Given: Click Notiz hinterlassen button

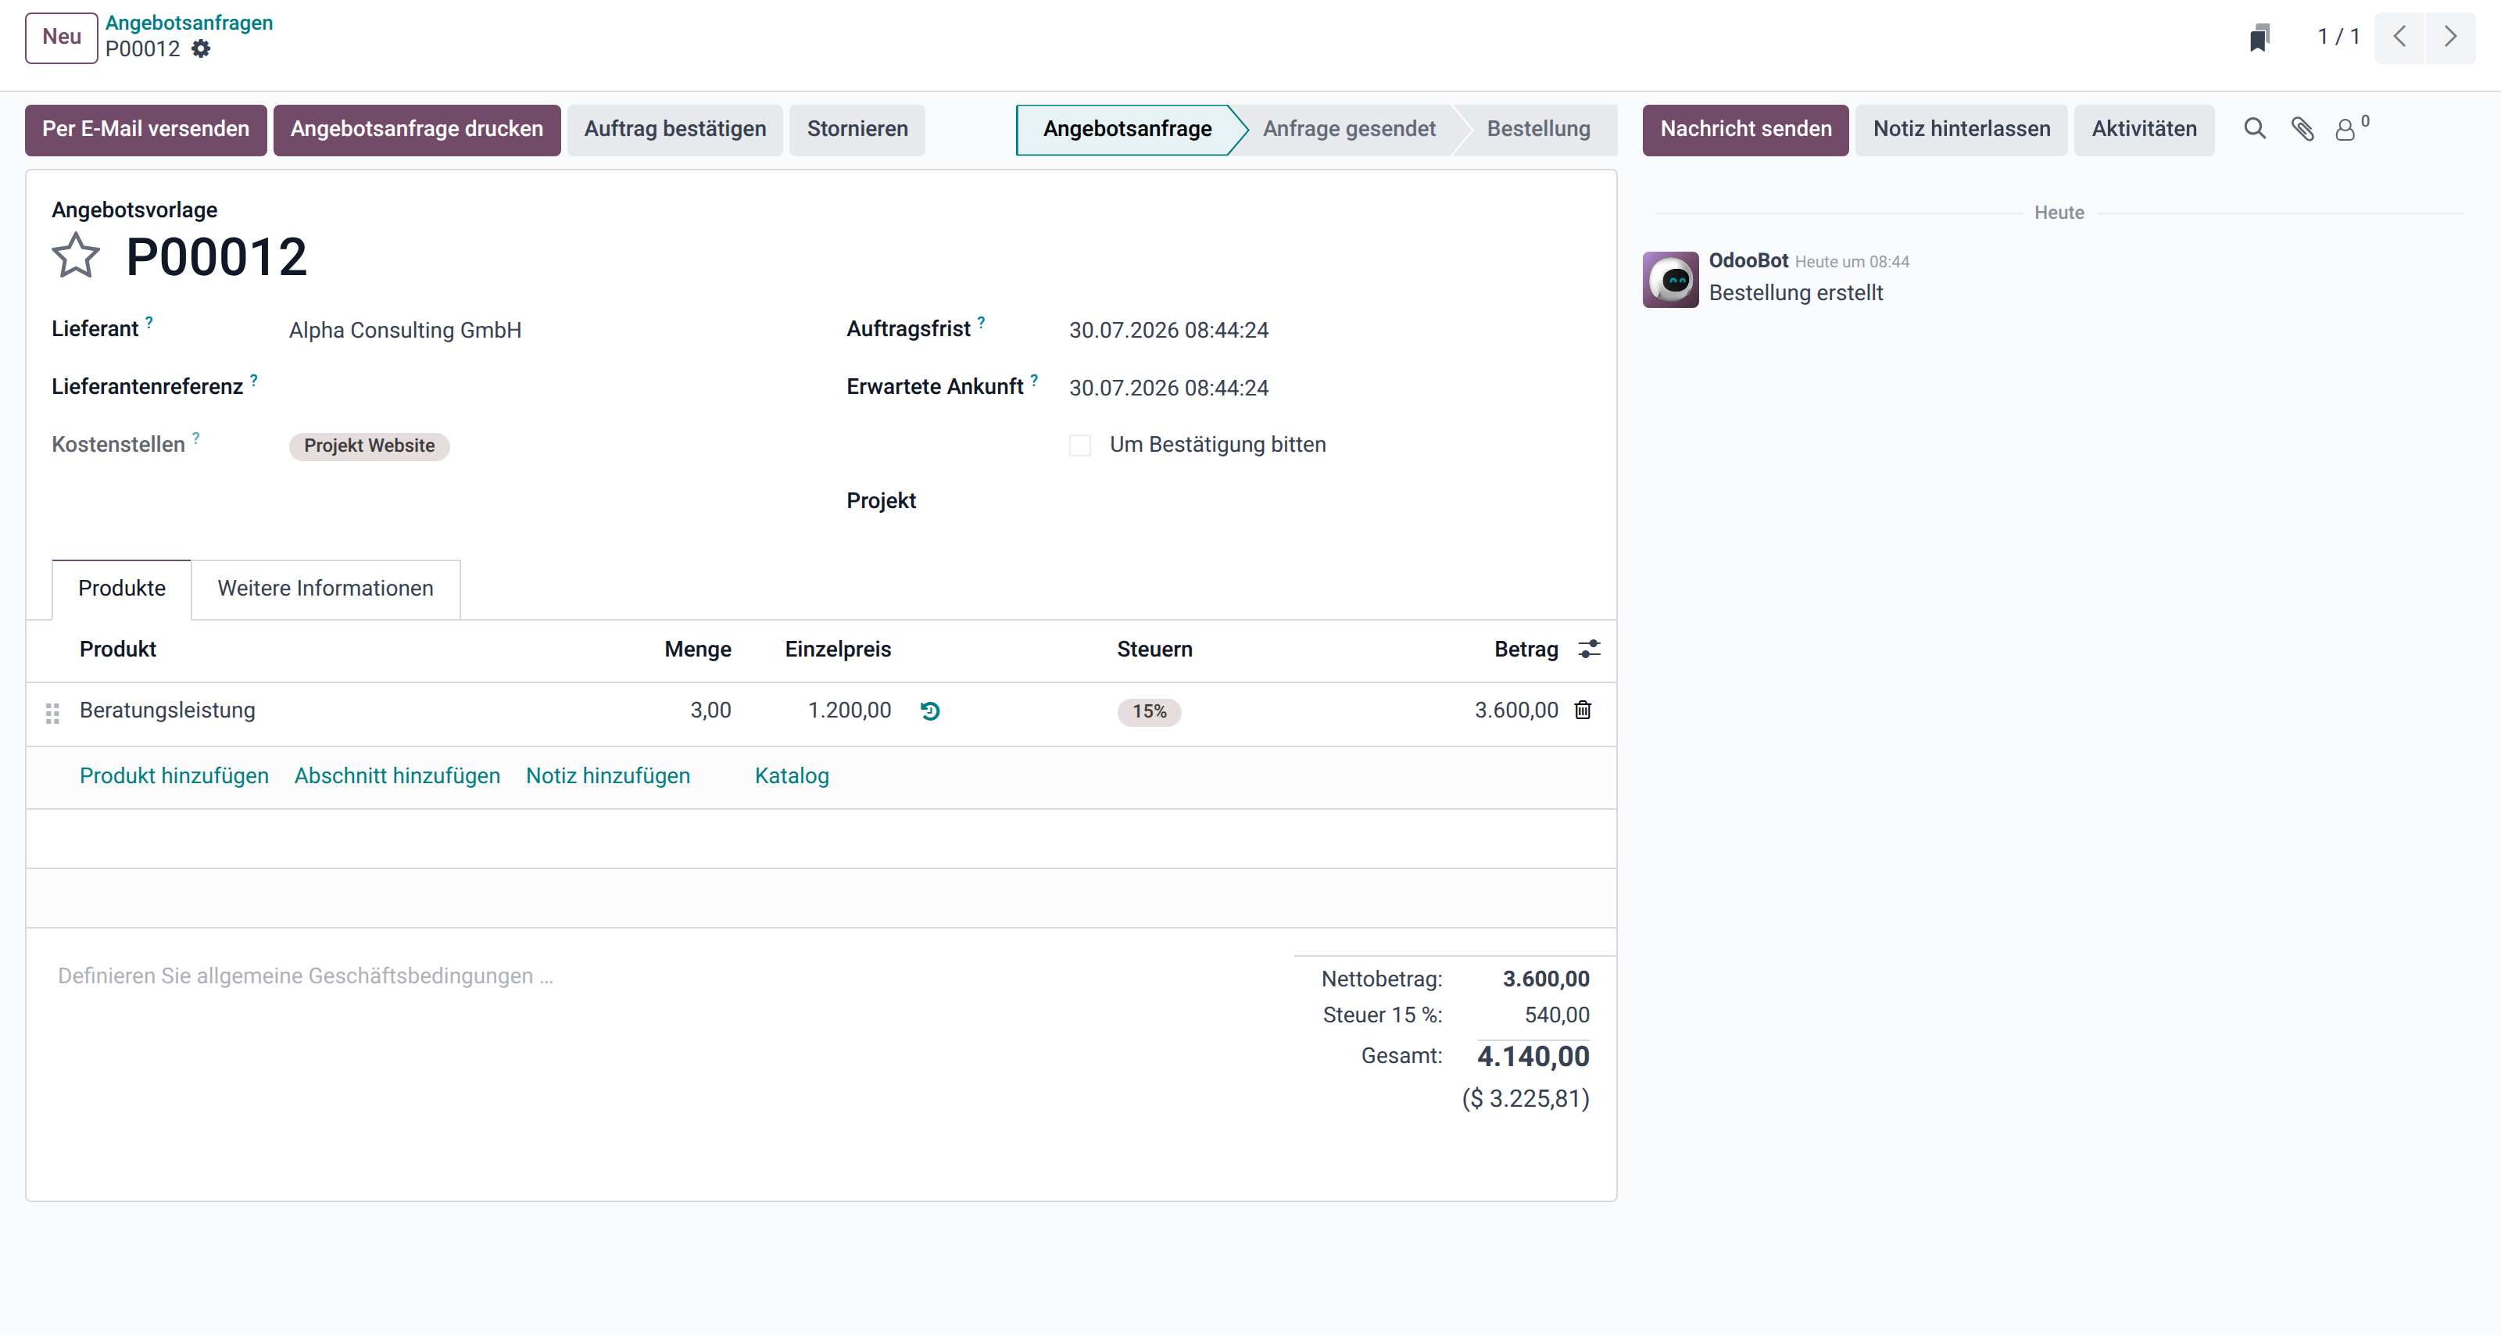Looking at the screenshot, I should point(1961,129).
